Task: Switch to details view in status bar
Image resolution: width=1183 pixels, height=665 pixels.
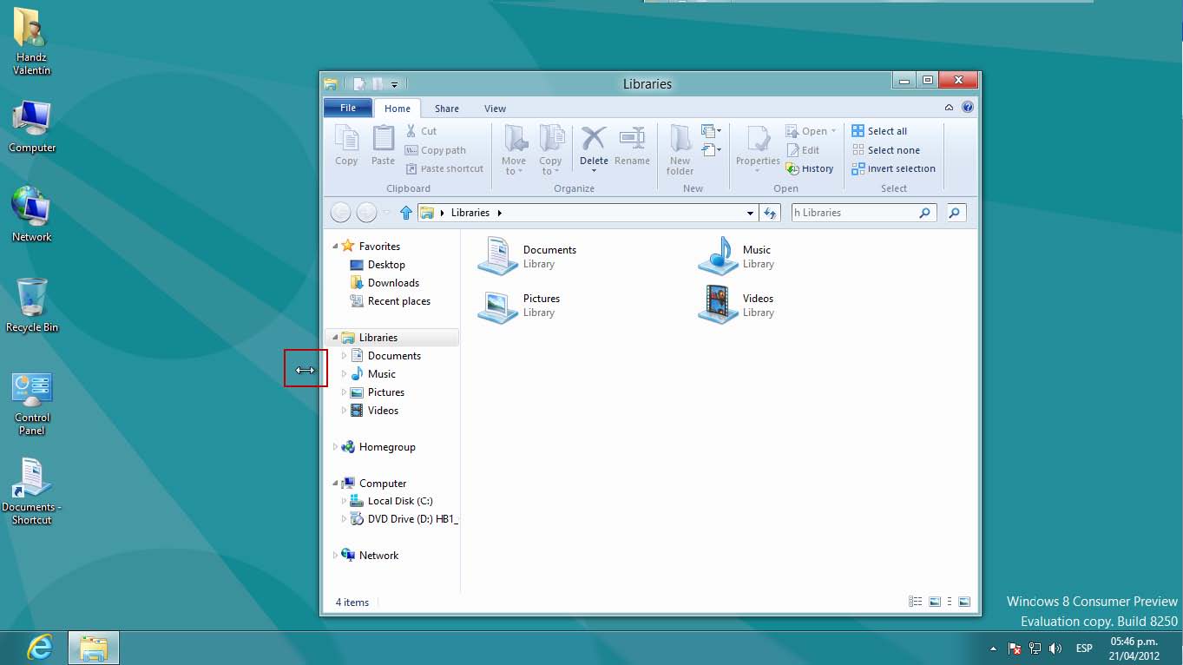Action: [915, 602]
